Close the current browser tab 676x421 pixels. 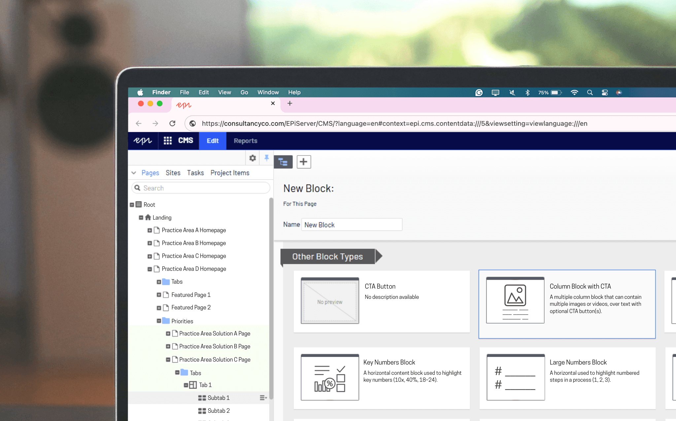(273, 103)
